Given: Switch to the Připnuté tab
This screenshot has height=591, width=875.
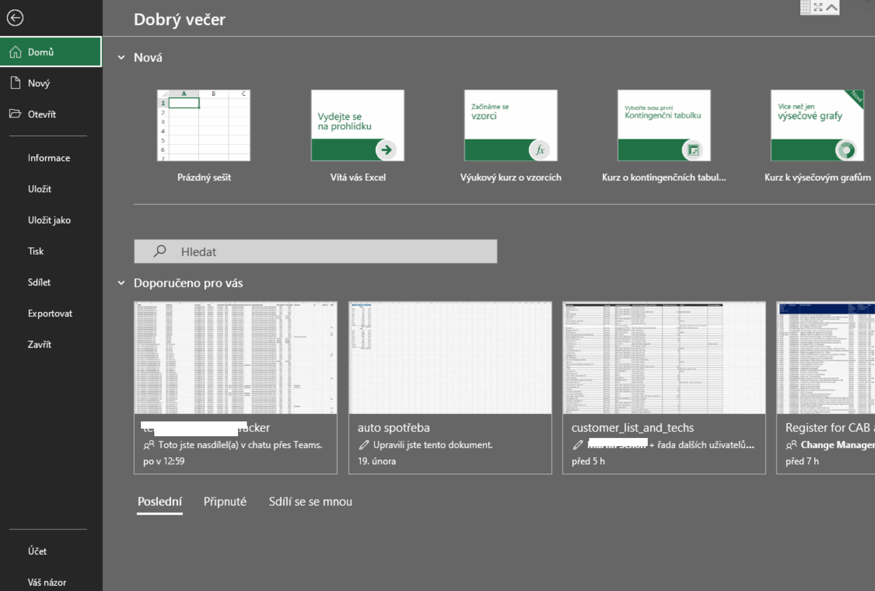Looking at the screenshot, I should (x=225, y=502).
